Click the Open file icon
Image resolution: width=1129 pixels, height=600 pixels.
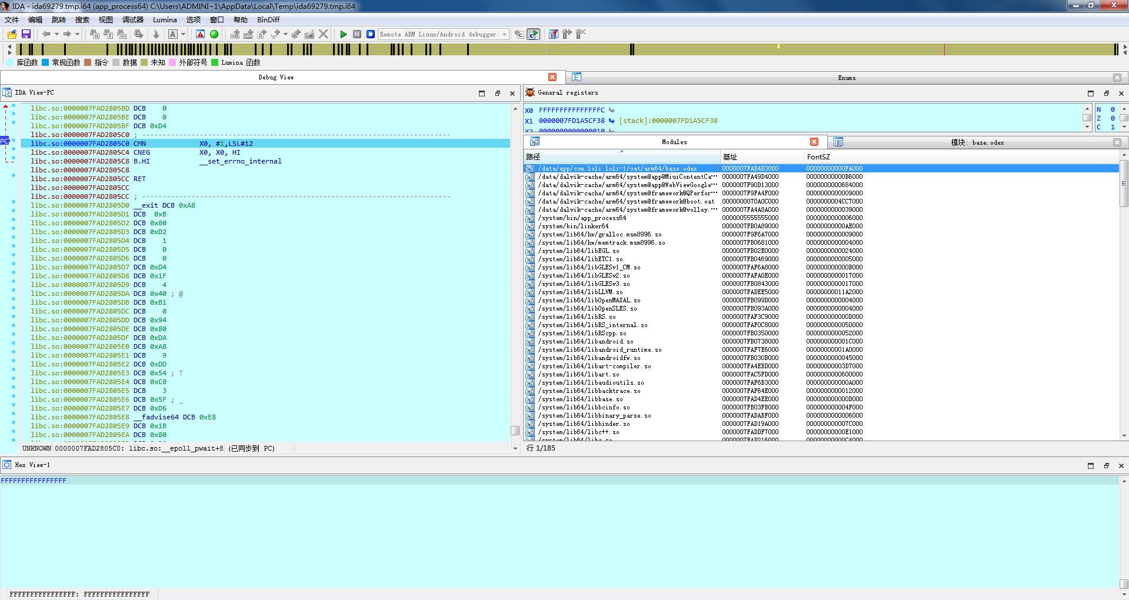pos(12,34)
